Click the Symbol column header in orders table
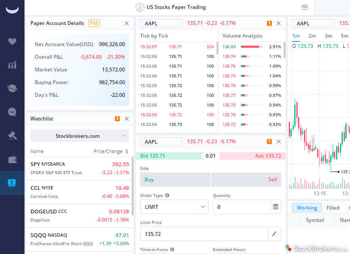Image resolution: width=350 pixels, height=254 pixels. 315,220
